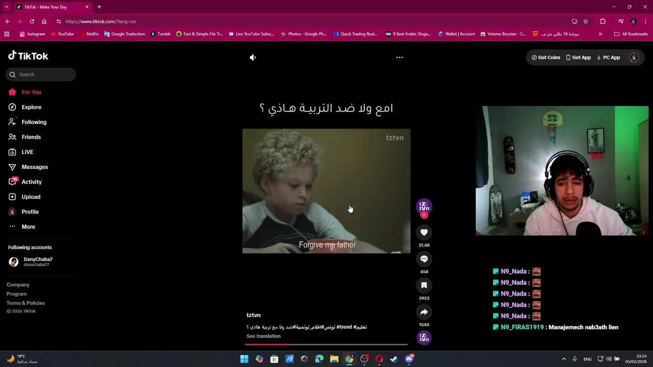Show more bookmarks with double chevron
Viewport: 653px width, 367px height.
tap(600, 34)
